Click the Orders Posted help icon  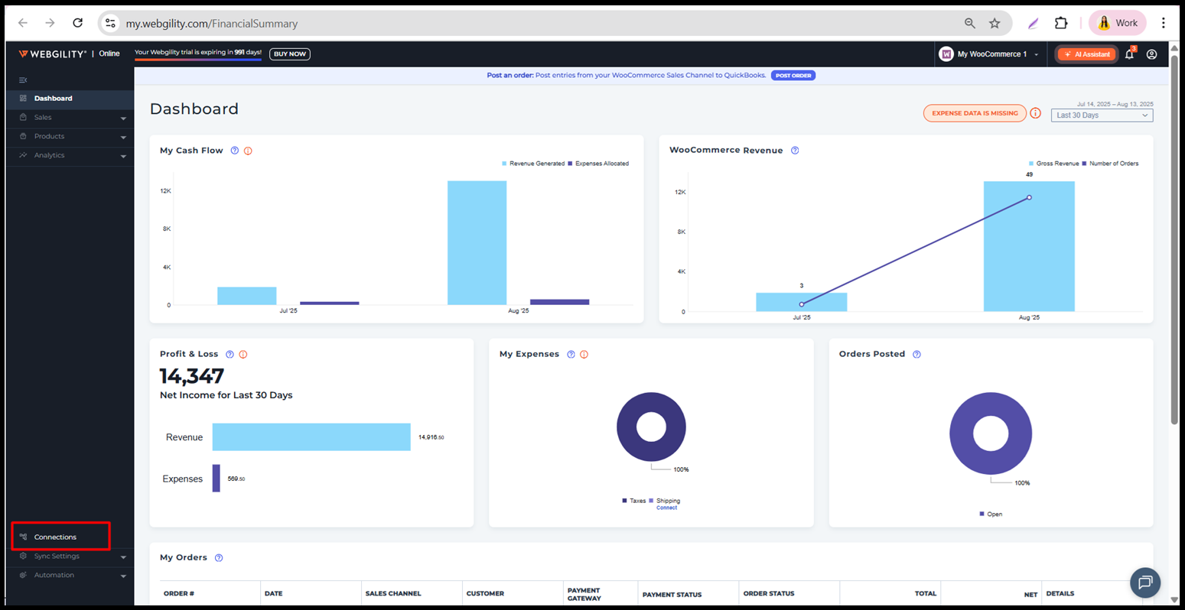click(916, 354)
